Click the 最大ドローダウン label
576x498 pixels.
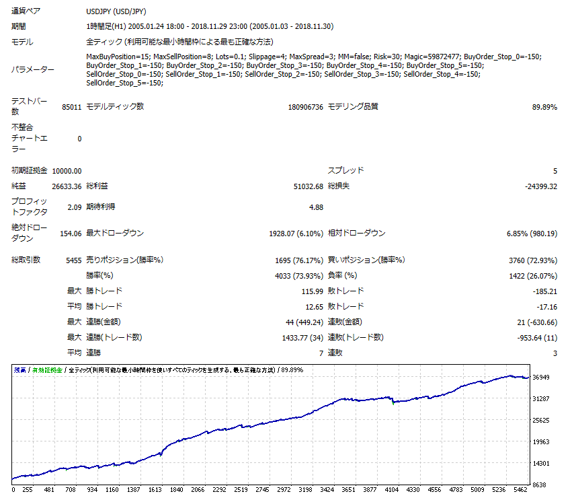pyautogui.click(x=115, y=233)
